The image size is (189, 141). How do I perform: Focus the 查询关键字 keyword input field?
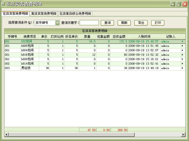click(x=89, y=23)
